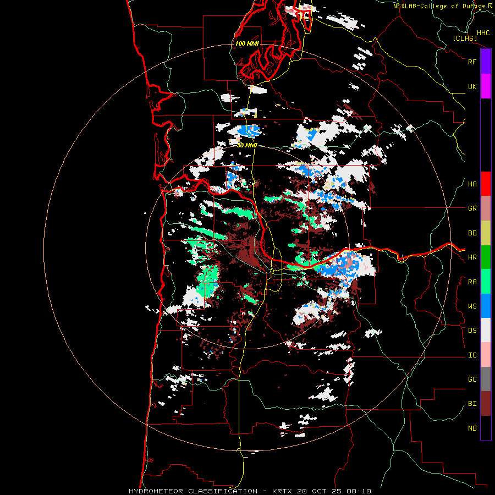Click the GR legend label

pyautogui.click(x=472, y=208)
